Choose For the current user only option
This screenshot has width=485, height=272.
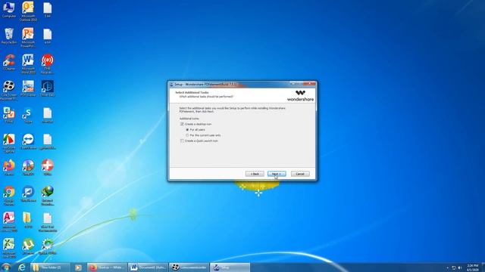(x=187, y=135)
